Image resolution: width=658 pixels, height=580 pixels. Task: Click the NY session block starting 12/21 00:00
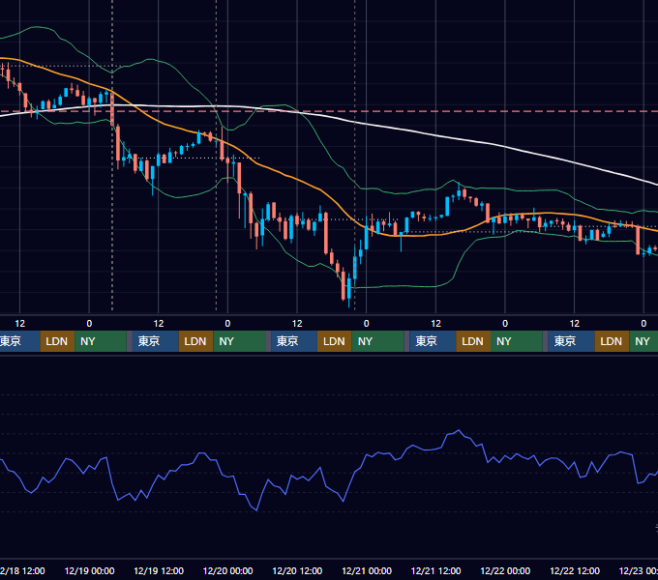pyautogui.click(x=377, y=341)
